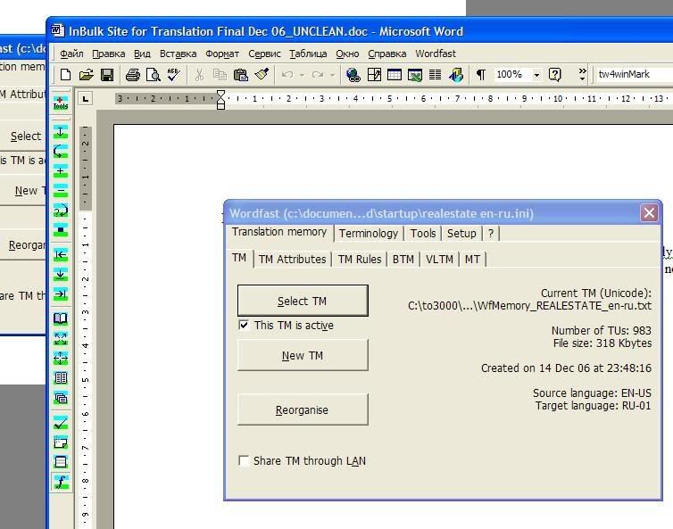Click 'Number of TUs: 983' text

[x=602, y=330]
